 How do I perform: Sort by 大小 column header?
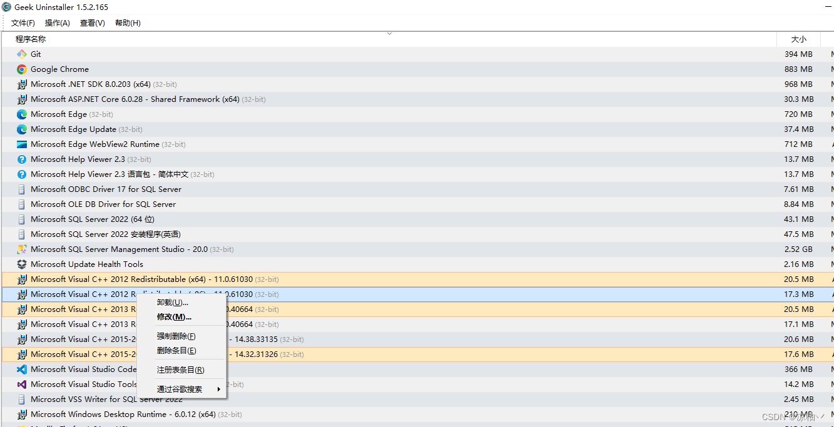tap(799, 39)
